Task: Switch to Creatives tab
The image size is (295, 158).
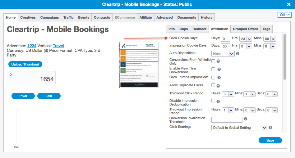Action: point(28,17)
